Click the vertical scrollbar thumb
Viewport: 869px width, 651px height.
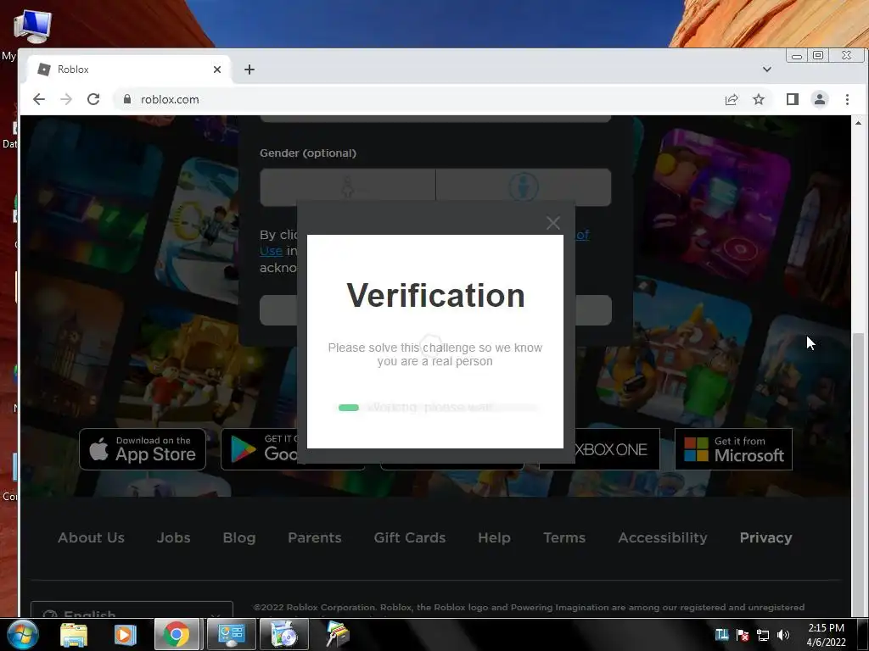click(858, 473)
